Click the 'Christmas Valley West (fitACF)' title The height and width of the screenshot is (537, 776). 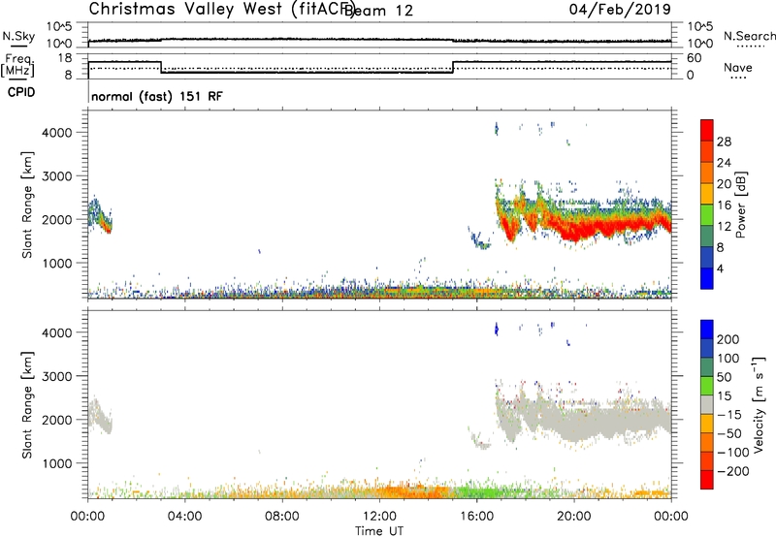[x=221, y=9]
